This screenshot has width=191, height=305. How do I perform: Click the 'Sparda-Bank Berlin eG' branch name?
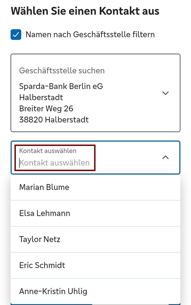(61, 86)
